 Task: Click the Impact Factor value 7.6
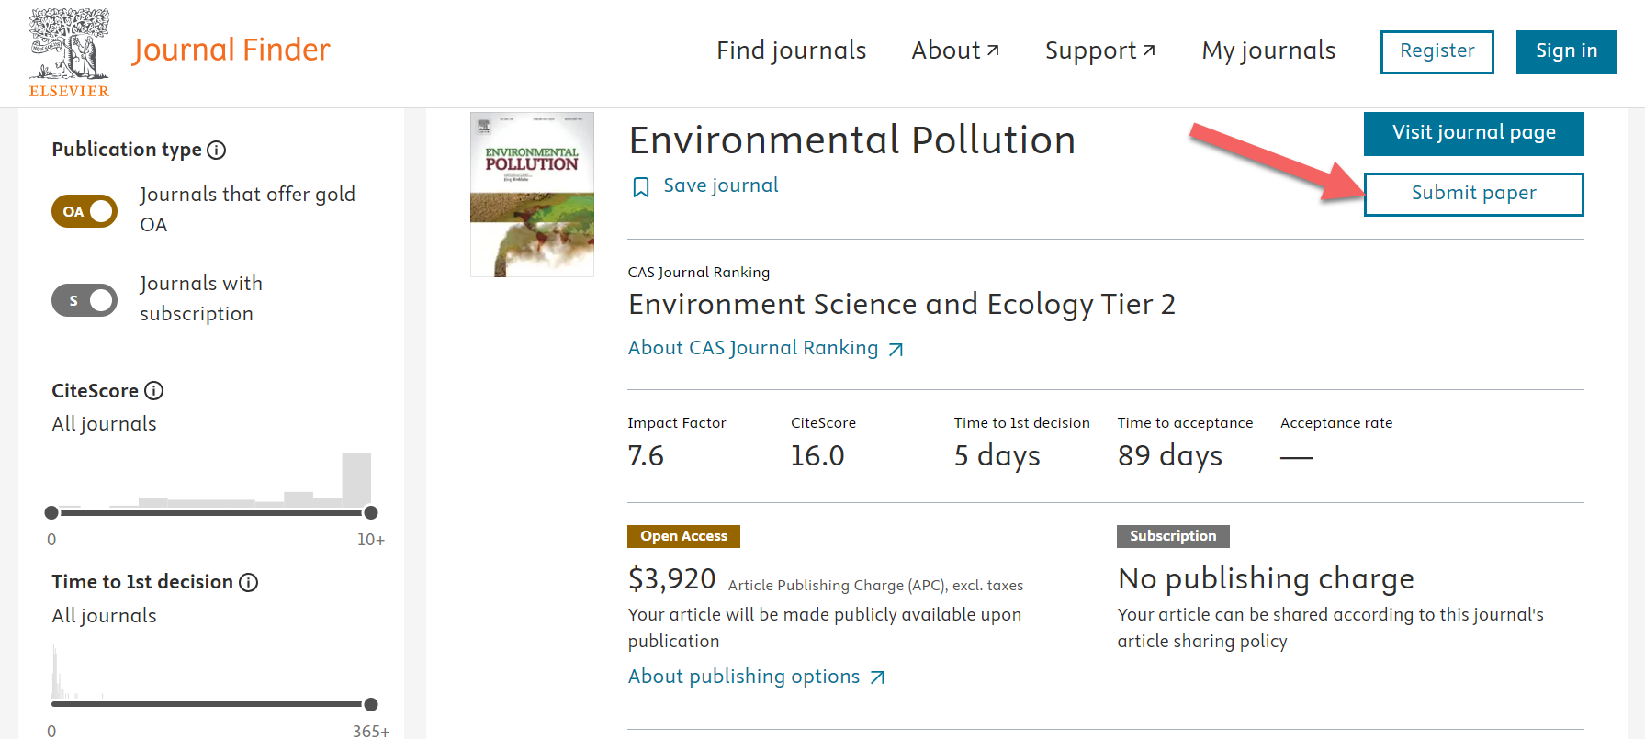[x=646, y=455]
